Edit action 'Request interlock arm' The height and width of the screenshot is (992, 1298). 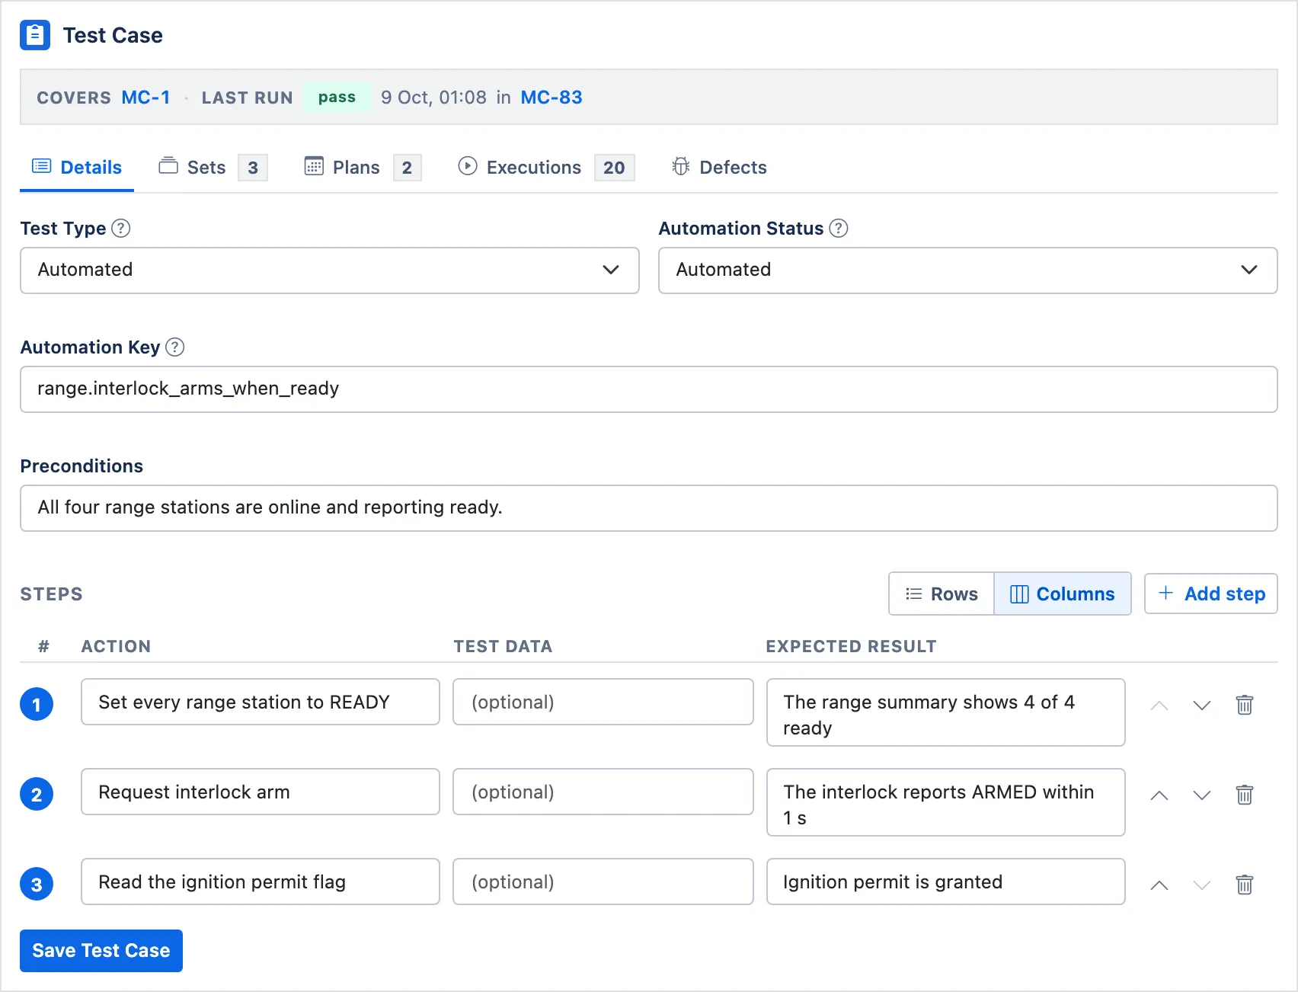261,792
